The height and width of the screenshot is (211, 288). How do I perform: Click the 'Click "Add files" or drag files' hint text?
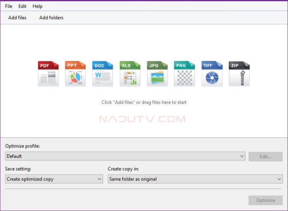pos(144,102)
